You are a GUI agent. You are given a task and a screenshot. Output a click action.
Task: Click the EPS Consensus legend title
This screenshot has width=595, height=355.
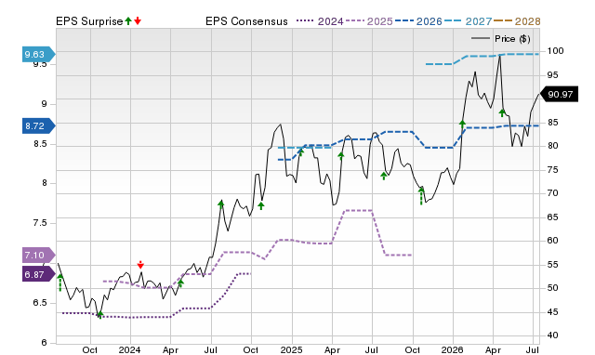246,21
